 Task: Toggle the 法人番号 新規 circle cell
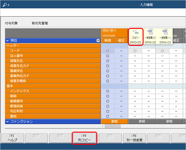click(x=108, y=56)
